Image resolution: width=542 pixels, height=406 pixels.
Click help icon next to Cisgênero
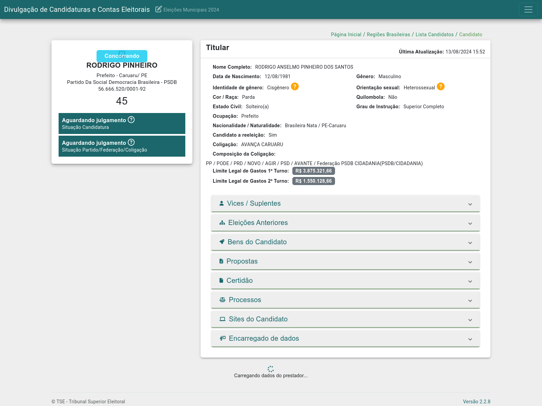coord(295,87)
